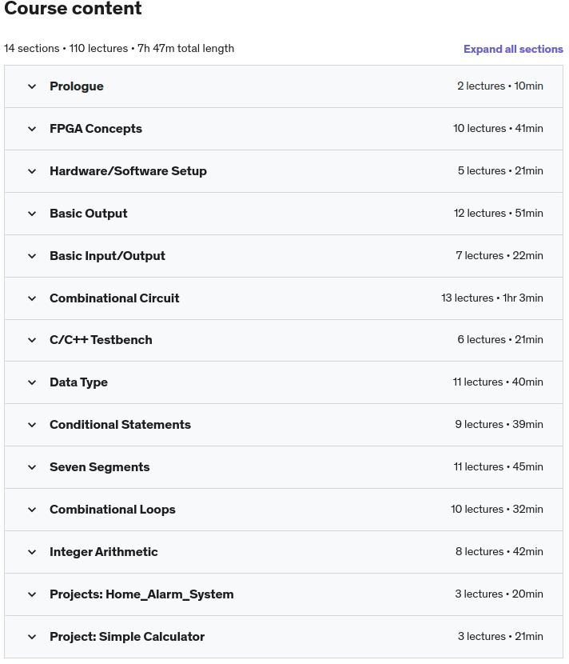Image resolution: width=569 pixels, height=664 pixels.
Task: Click Expand all sections link
Action: point(513,49)
